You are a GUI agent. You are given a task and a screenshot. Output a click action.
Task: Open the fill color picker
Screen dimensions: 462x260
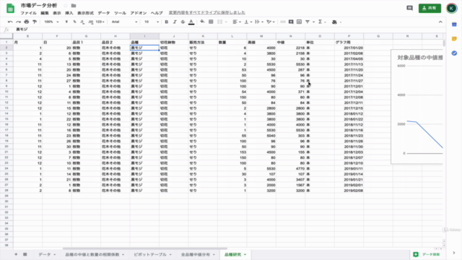(x=202, y=22)
